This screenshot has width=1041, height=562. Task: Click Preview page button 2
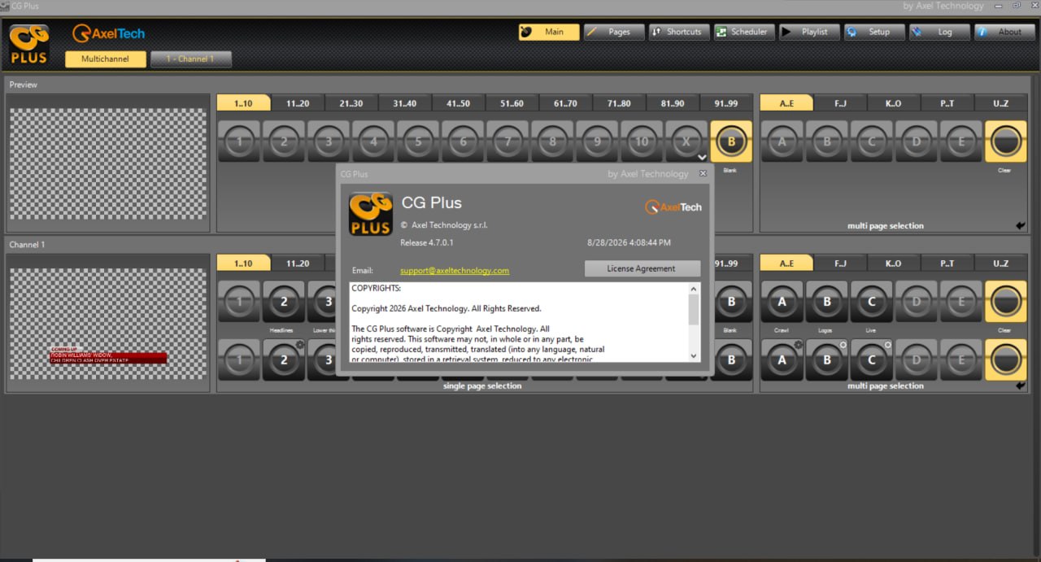pos(284,142)
